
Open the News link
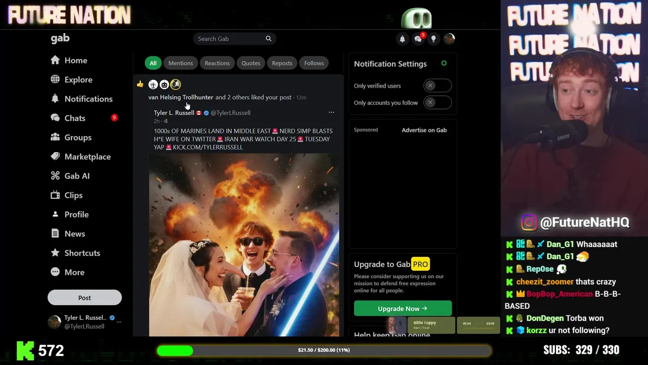click(x=74, y=234)
